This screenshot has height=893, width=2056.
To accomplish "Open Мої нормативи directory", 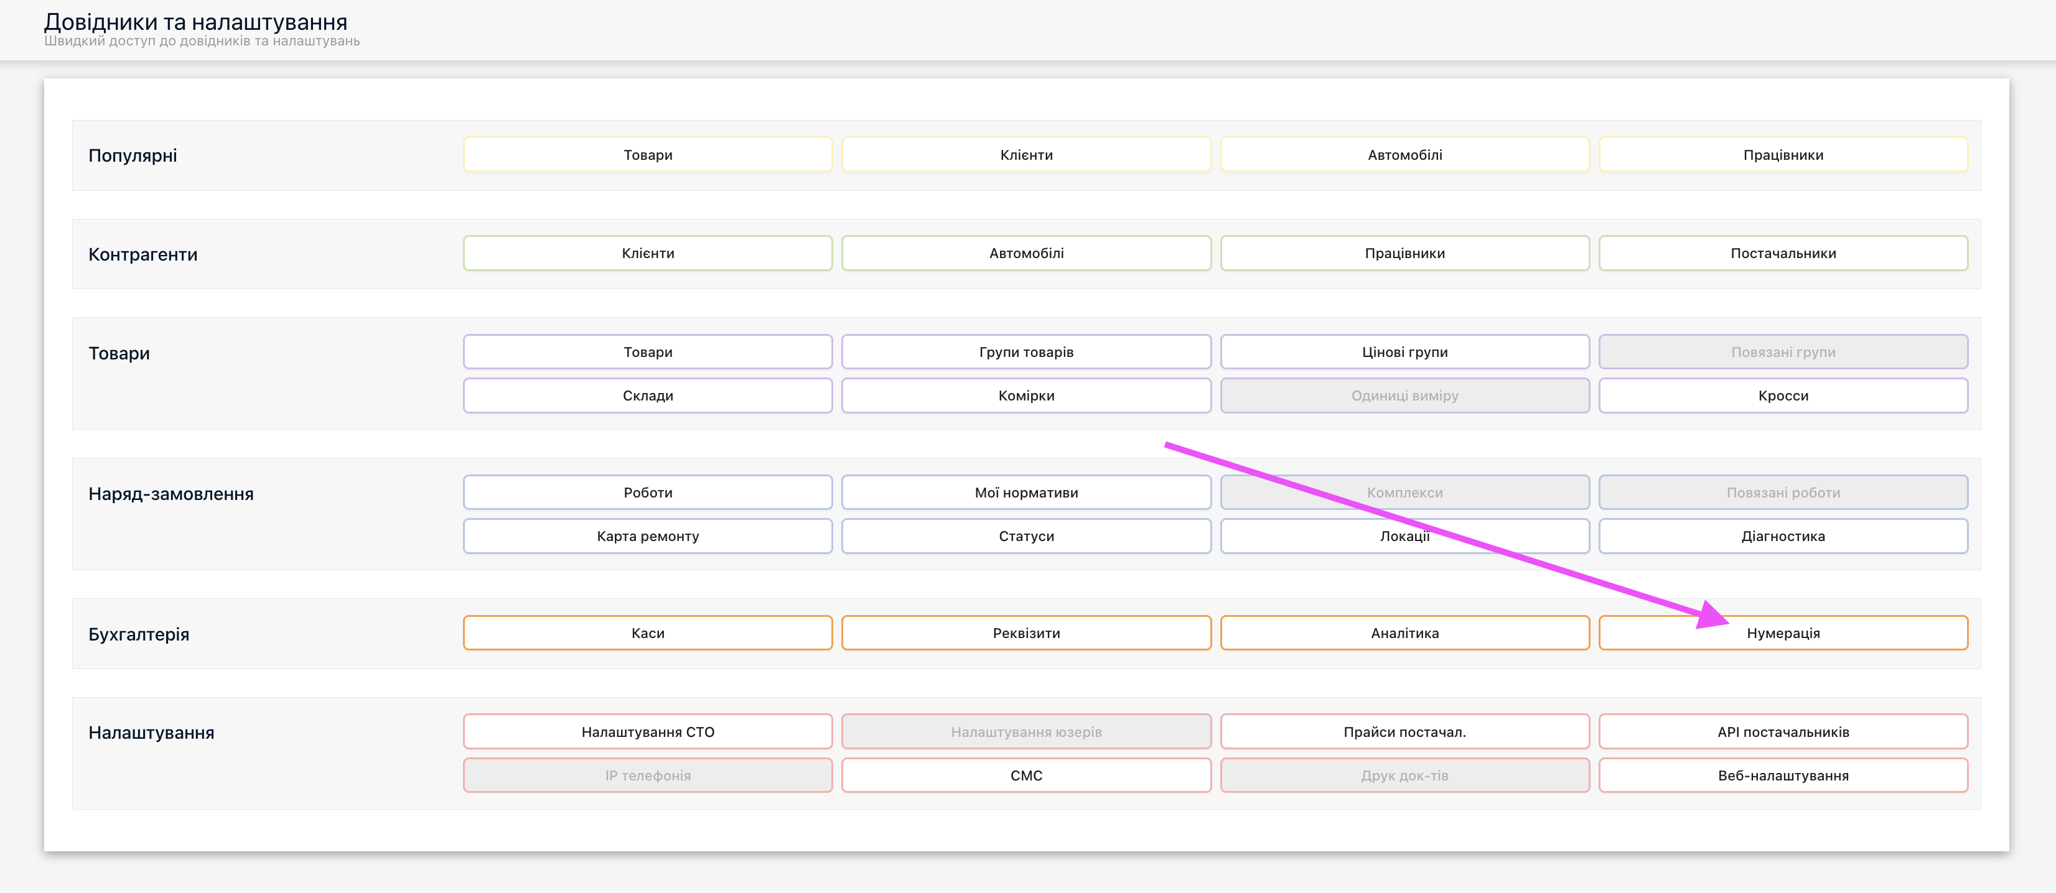I will pos(1026,493).
